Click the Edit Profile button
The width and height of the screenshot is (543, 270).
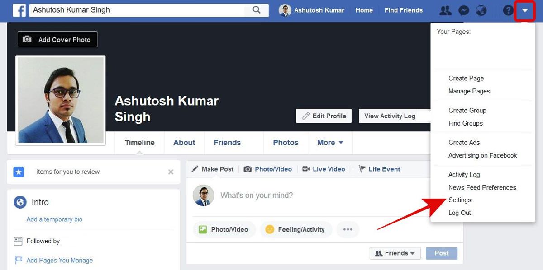pyautogui.click(x=324, y=116)
